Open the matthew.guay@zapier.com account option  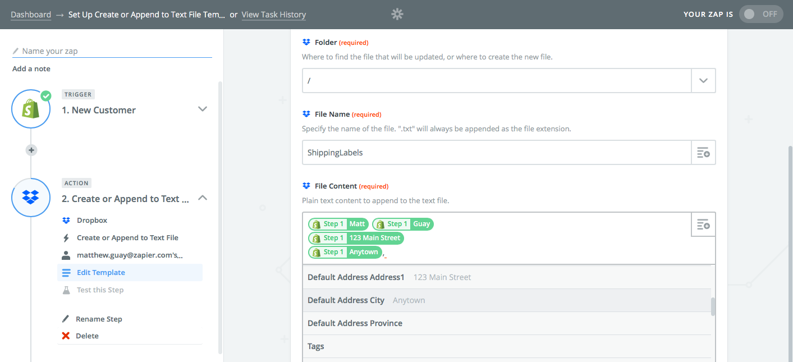click(130, 255)
